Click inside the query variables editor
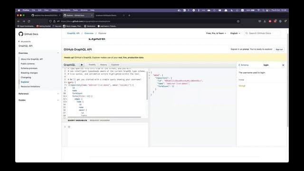Viewport: 304px width, 171px height. 108,134
